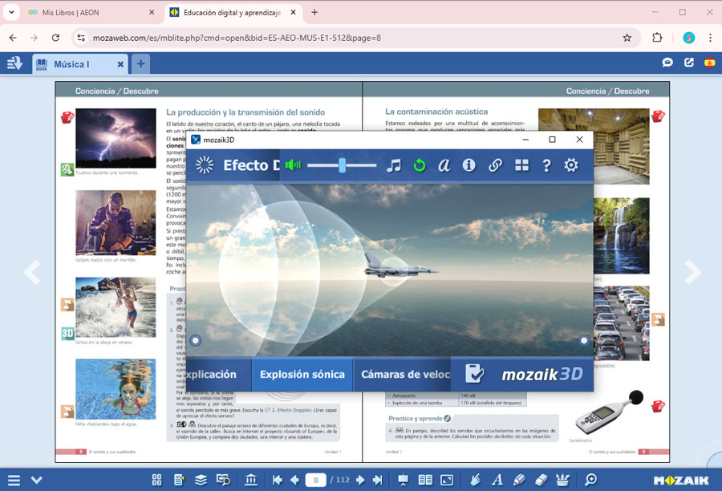Open the quiz checklist icon beside mozaik3D logo
This screenshot has height=491, width=722.
[474, 374]
